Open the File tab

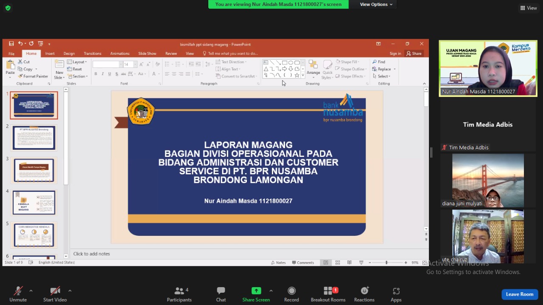coord(11,53)
